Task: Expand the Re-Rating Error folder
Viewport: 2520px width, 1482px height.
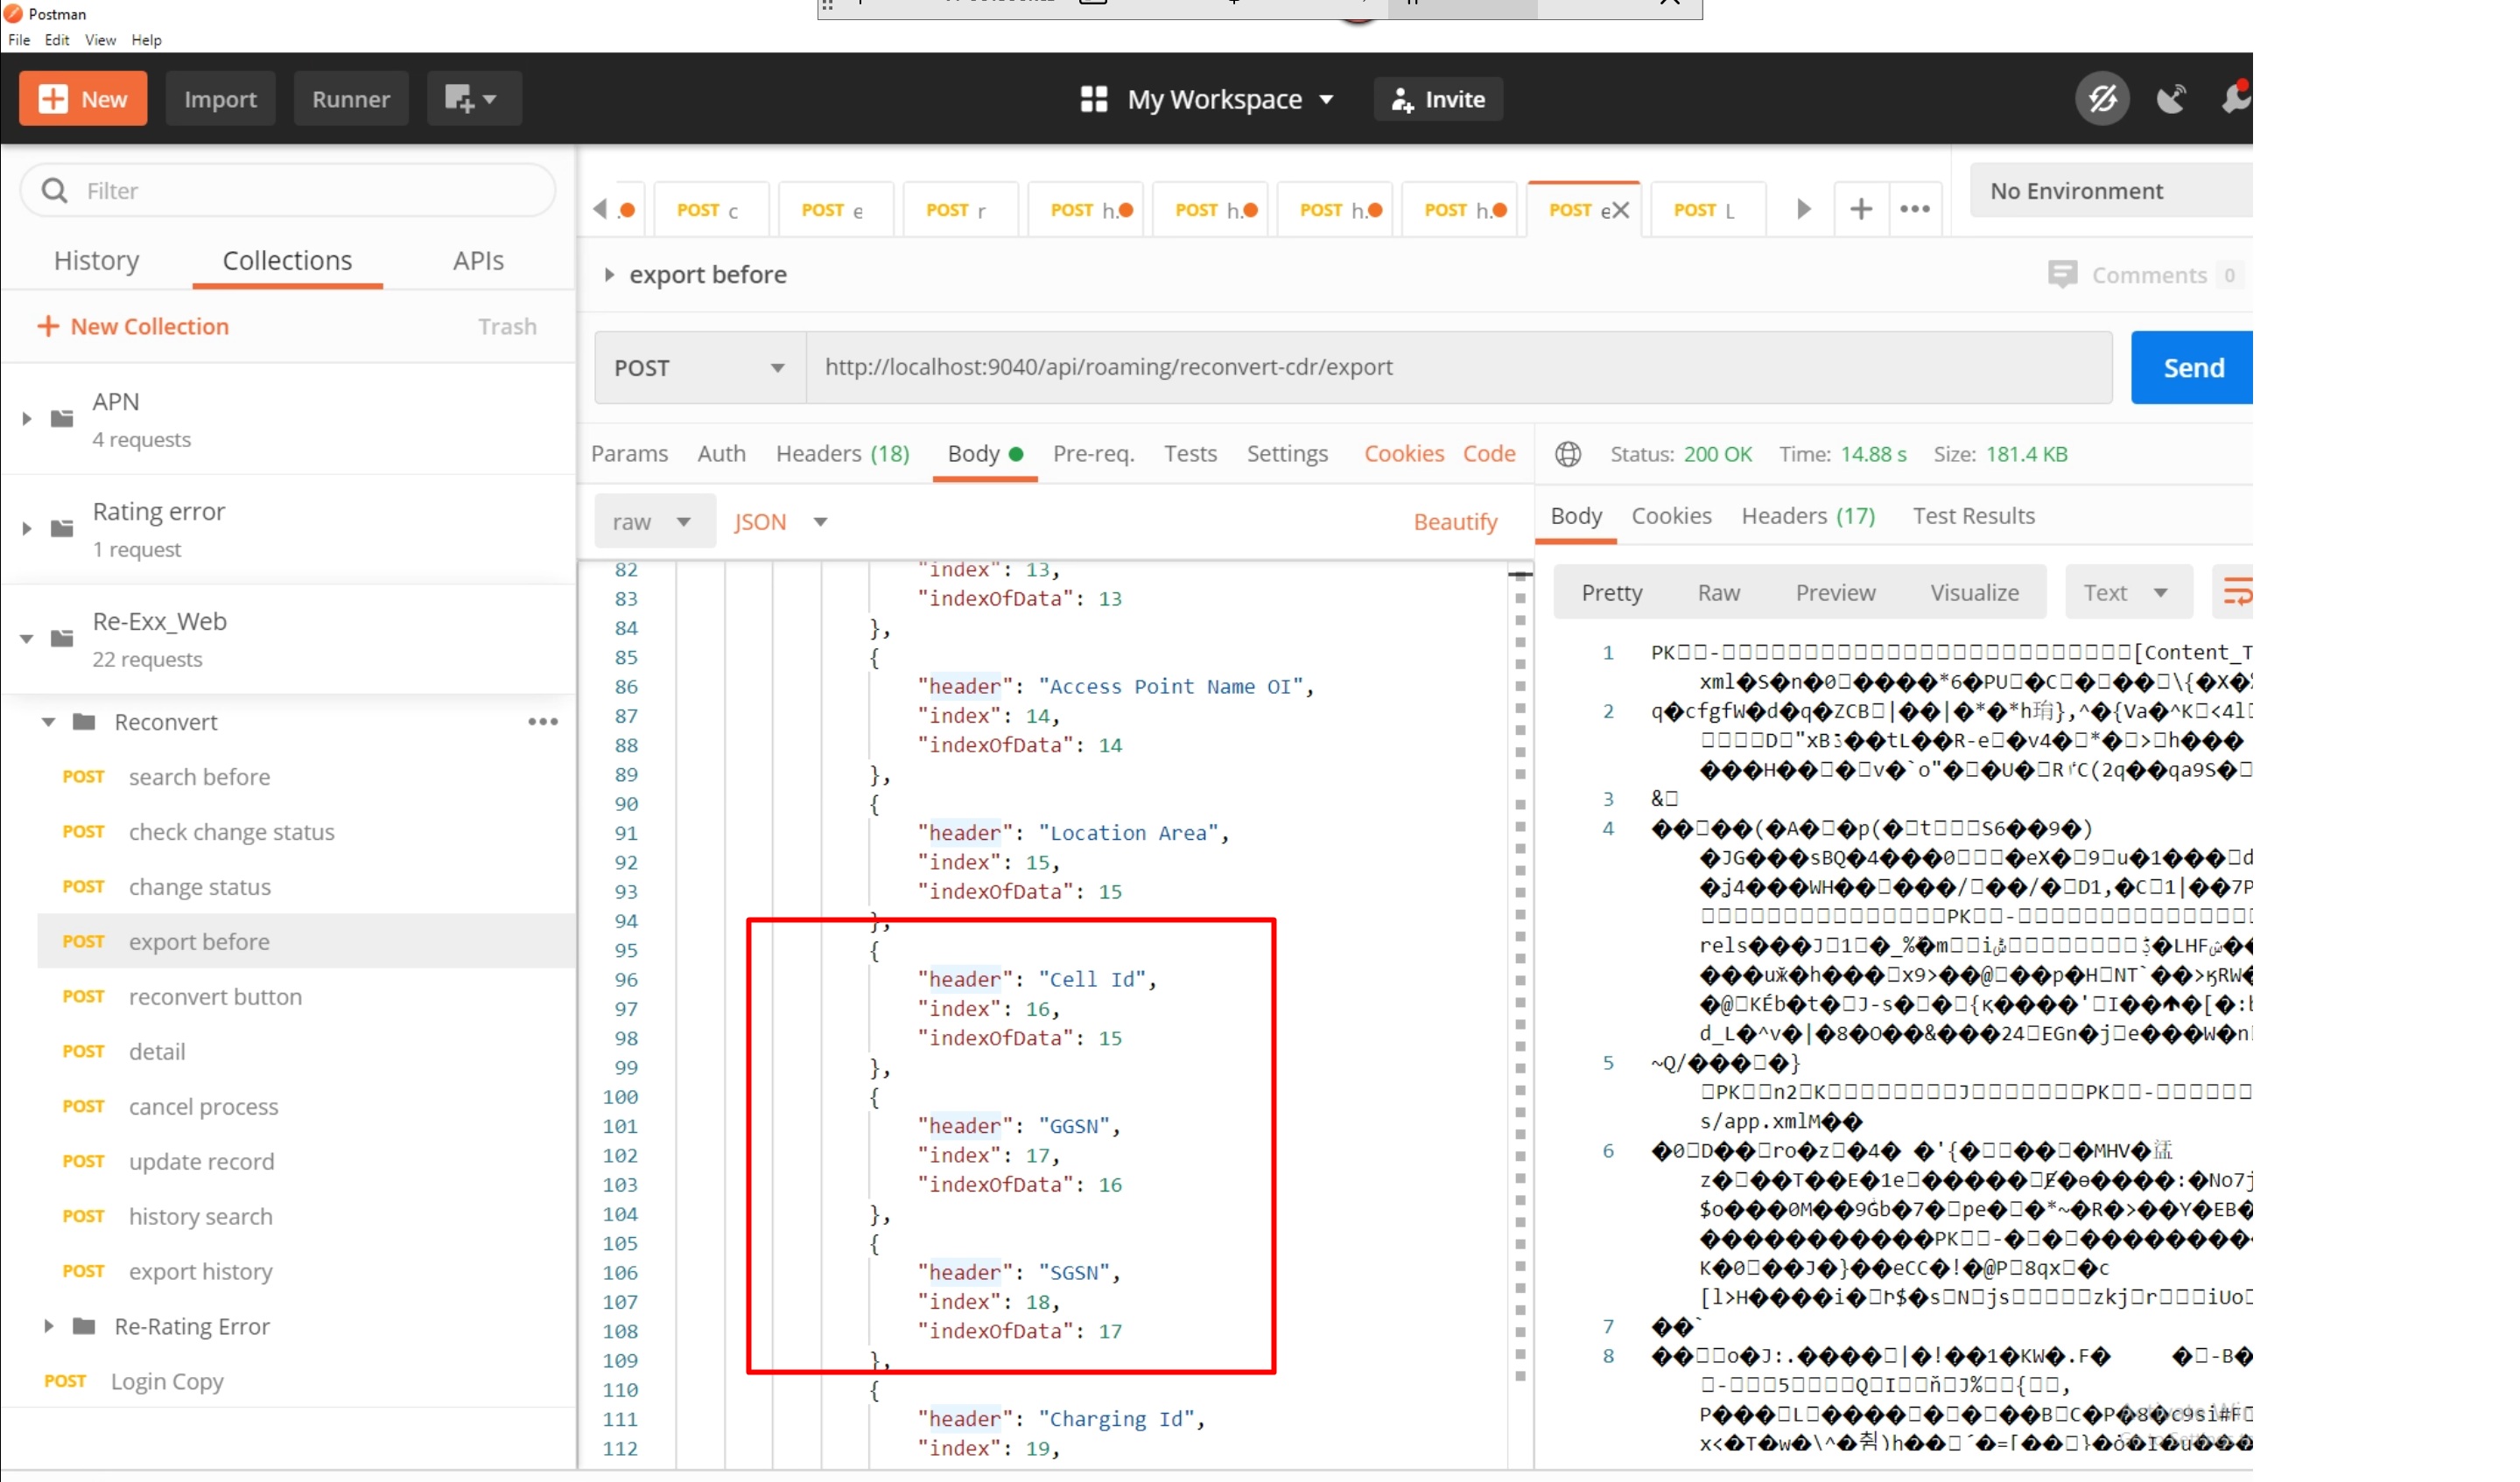Action: [x=48, y=1326]
